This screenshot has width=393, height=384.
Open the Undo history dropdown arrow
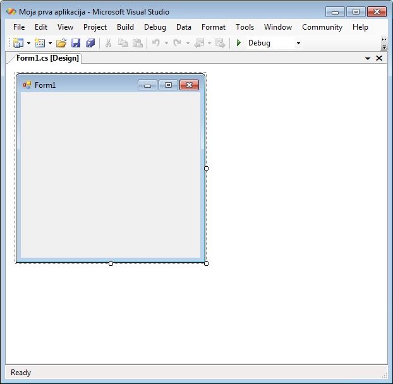click(x=166, y=44)
